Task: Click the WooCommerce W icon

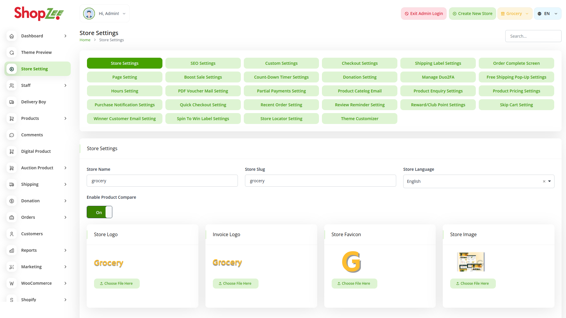Action: coord(12,283)
